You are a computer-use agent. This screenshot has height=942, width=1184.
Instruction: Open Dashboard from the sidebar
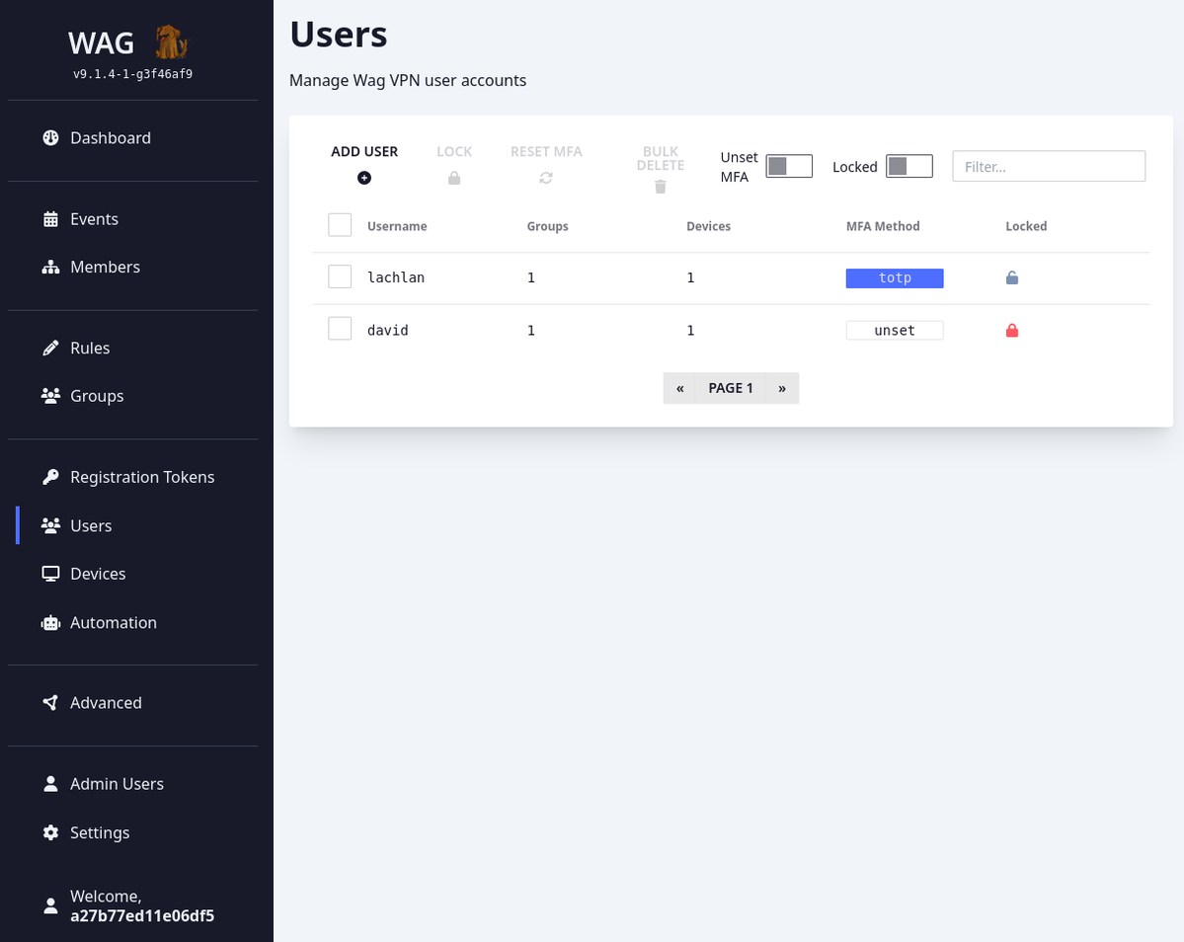[110, 138]
